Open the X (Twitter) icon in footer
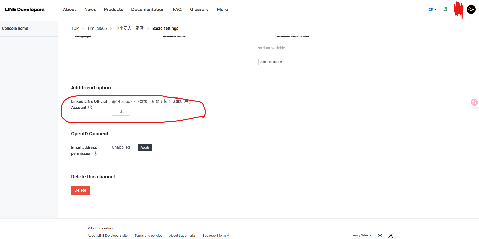479x239 pixels. point(391,235)
